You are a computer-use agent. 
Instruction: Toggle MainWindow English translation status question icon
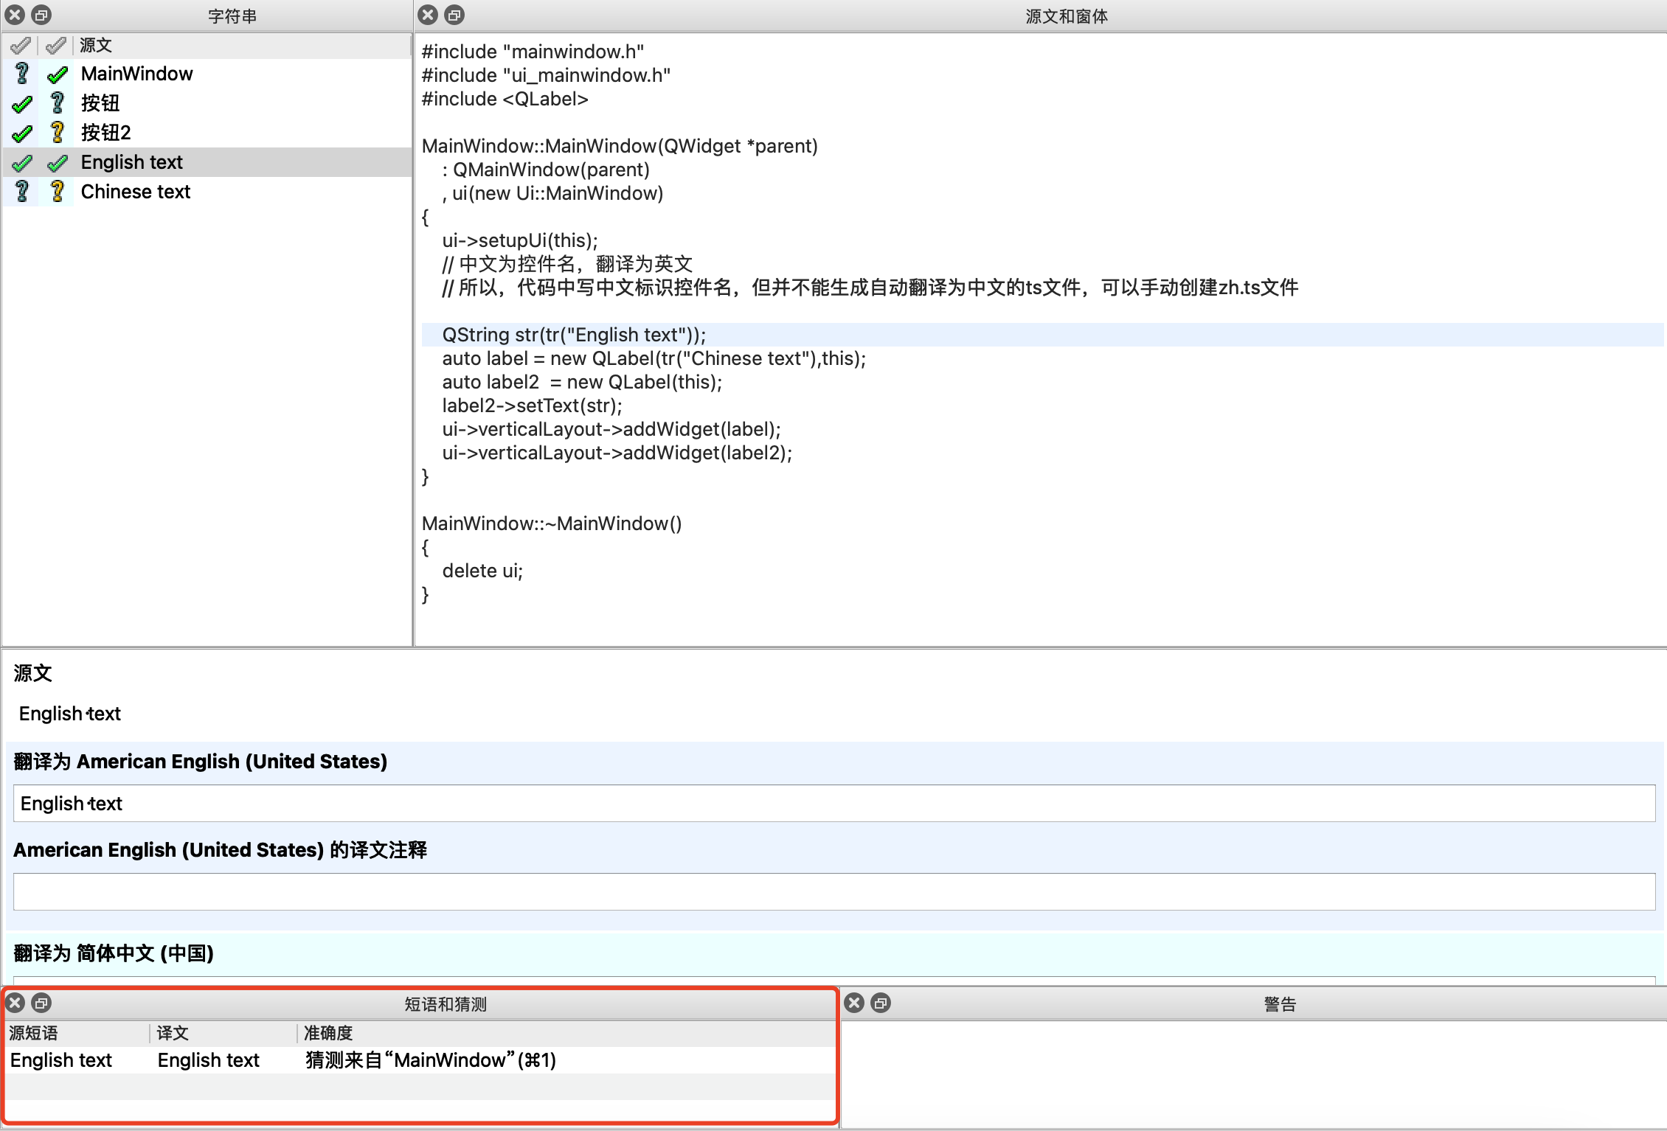(22, 74)
